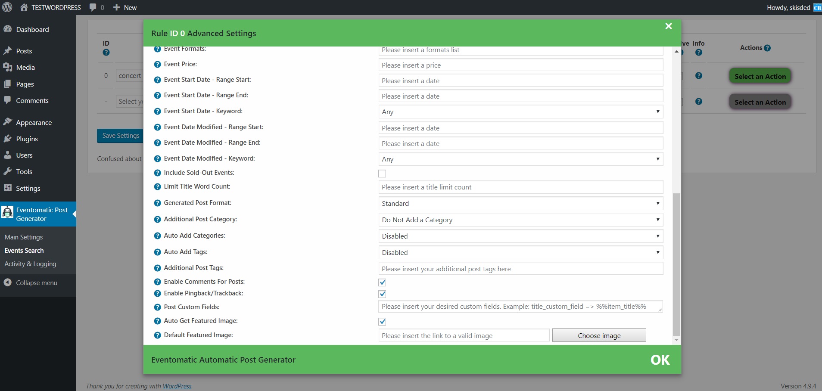Click OK to confirm advanced settings
This screenshot has height=391, width=822.
coord(660,360)
